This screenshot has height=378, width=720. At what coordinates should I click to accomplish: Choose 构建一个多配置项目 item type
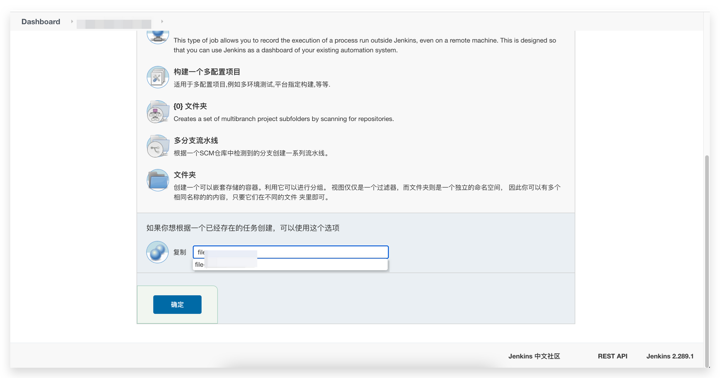click(207, 72)
